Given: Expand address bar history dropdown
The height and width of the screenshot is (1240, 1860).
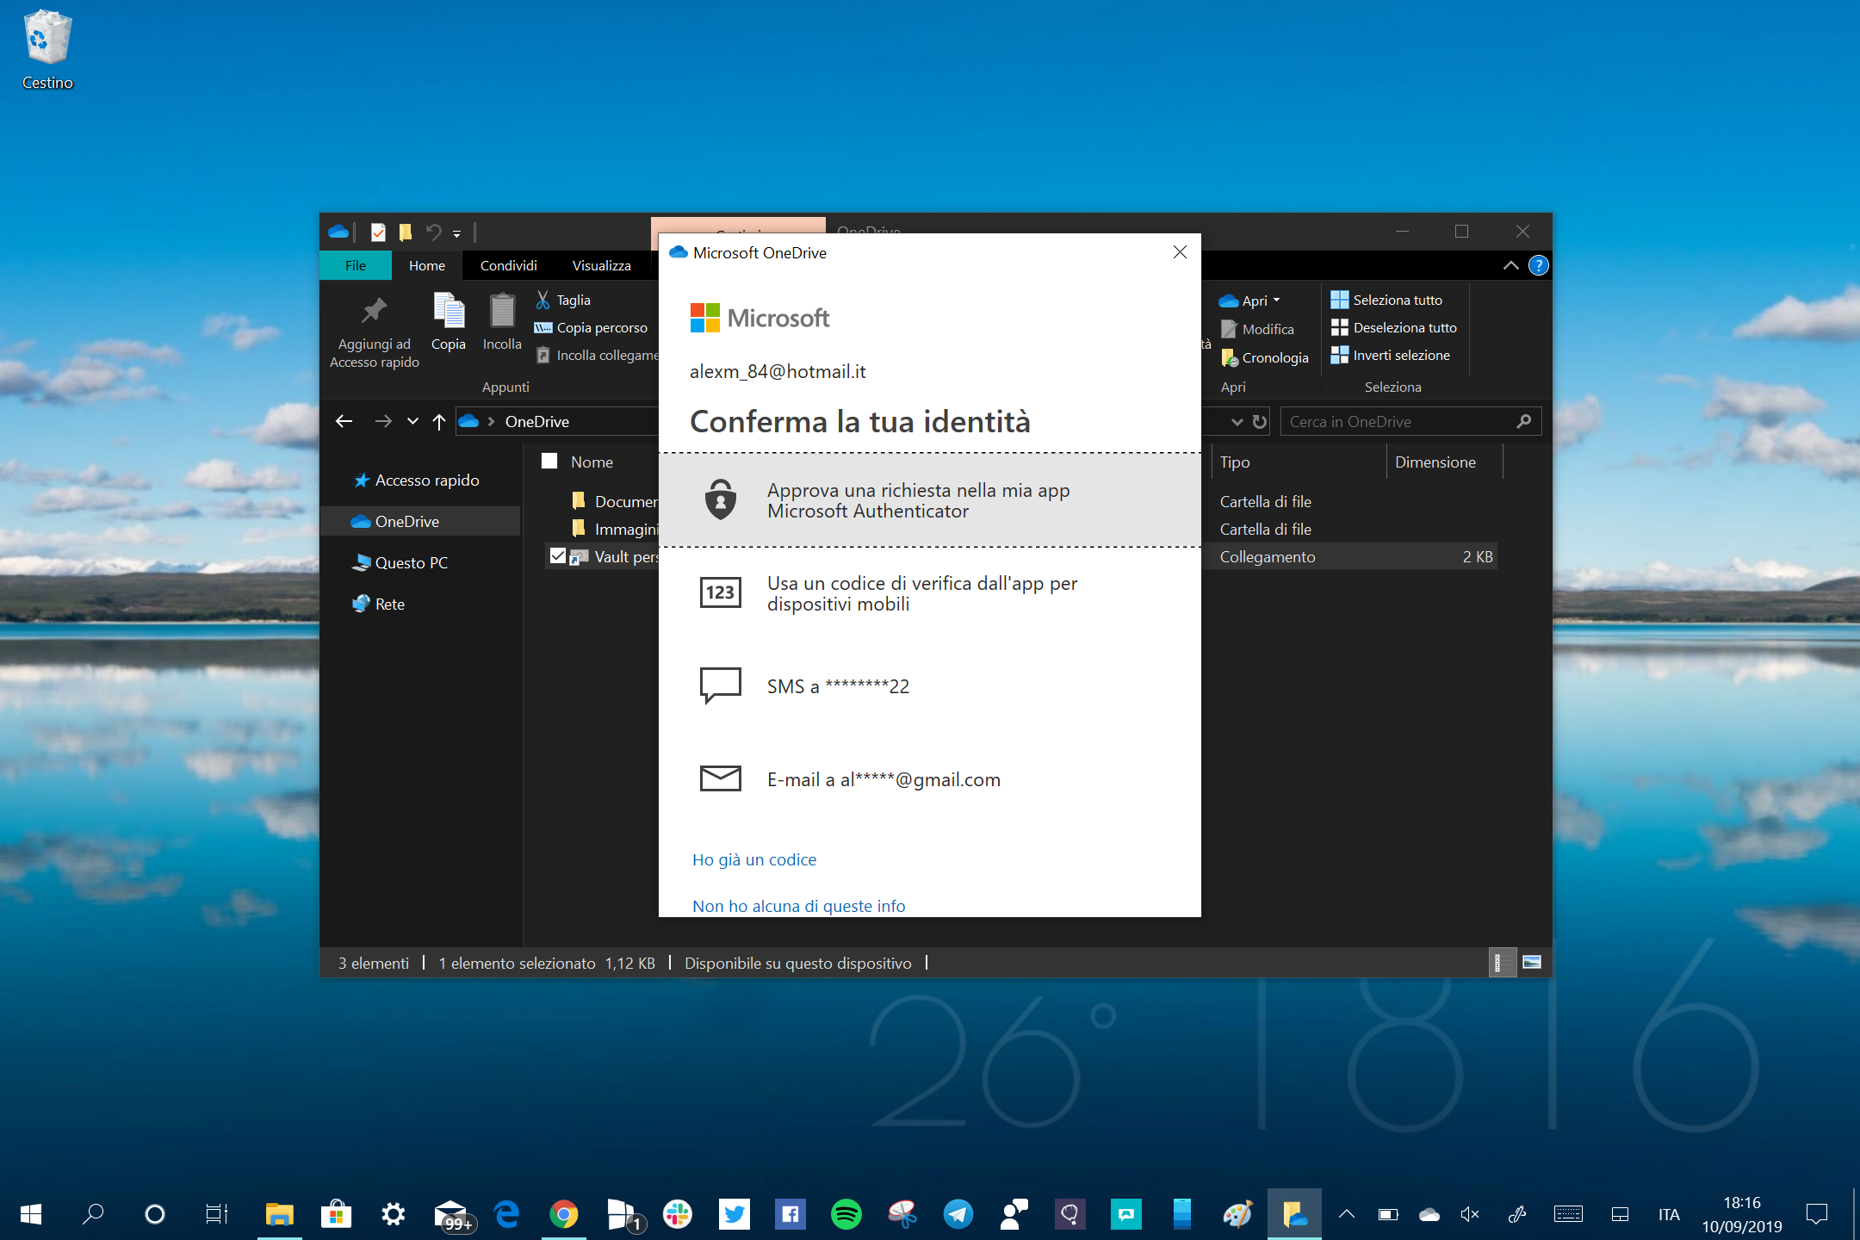Looking at the screenshot, I should click(x=1237, y=421).
